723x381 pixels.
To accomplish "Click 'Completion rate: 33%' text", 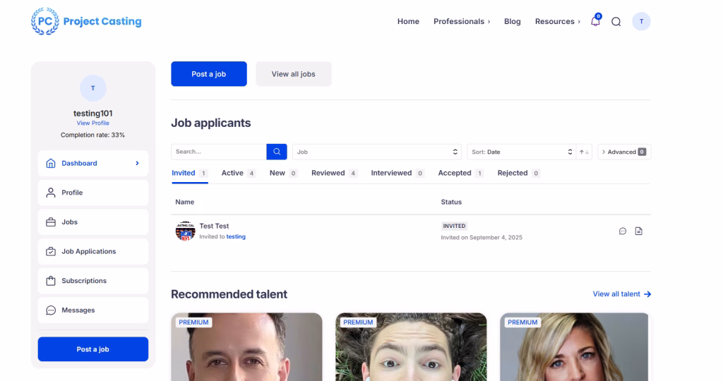I will pyautogui.click(x=92, y=135).
